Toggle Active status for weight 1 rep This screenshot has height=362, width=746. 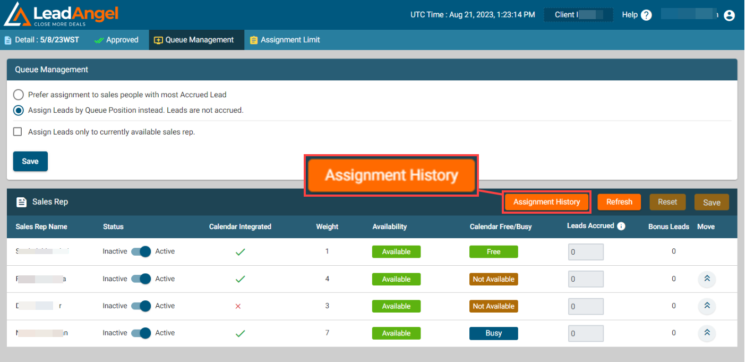[141, 251]
